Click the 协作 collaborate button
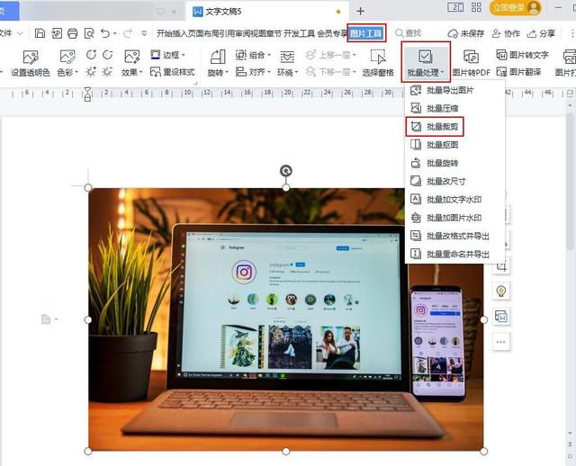This screenshot has width=576, height=466. tap(506, 33)
